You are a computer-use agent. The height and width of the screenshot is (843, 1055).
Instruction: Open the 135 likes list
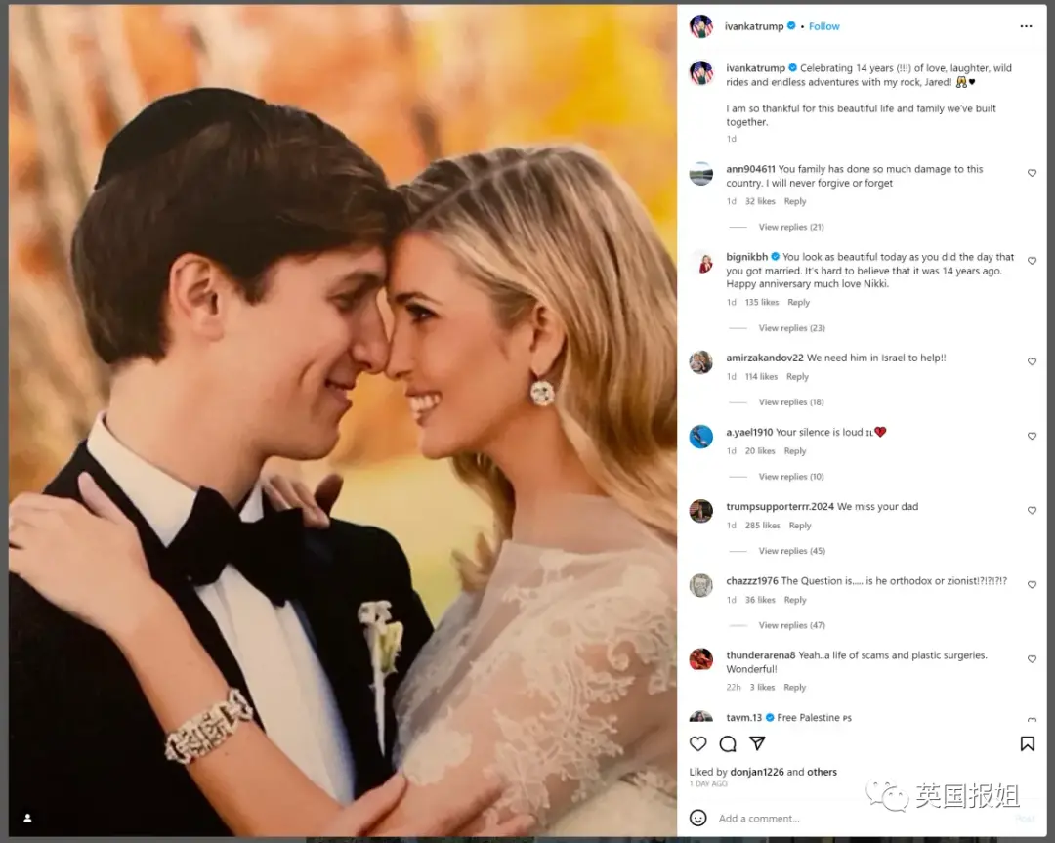762,303
